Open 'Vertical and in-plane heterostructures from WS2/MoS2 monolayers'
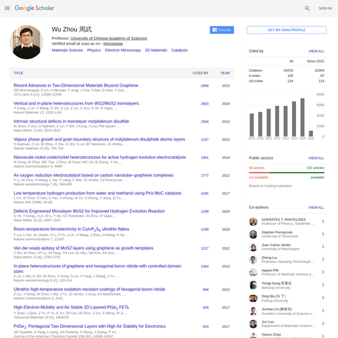This screenshot has height=338, width=338. (x=76, y=103)
